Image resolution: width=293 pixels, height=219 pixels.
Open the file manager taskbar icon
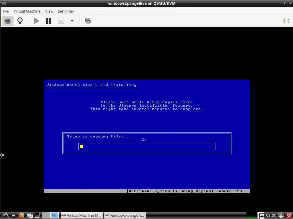14,216
